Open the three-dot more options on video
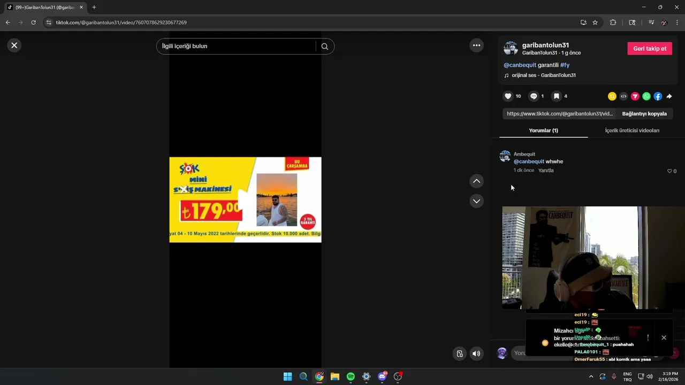The height and width of the screenshot is (385, 685). [x=476, y=45]
